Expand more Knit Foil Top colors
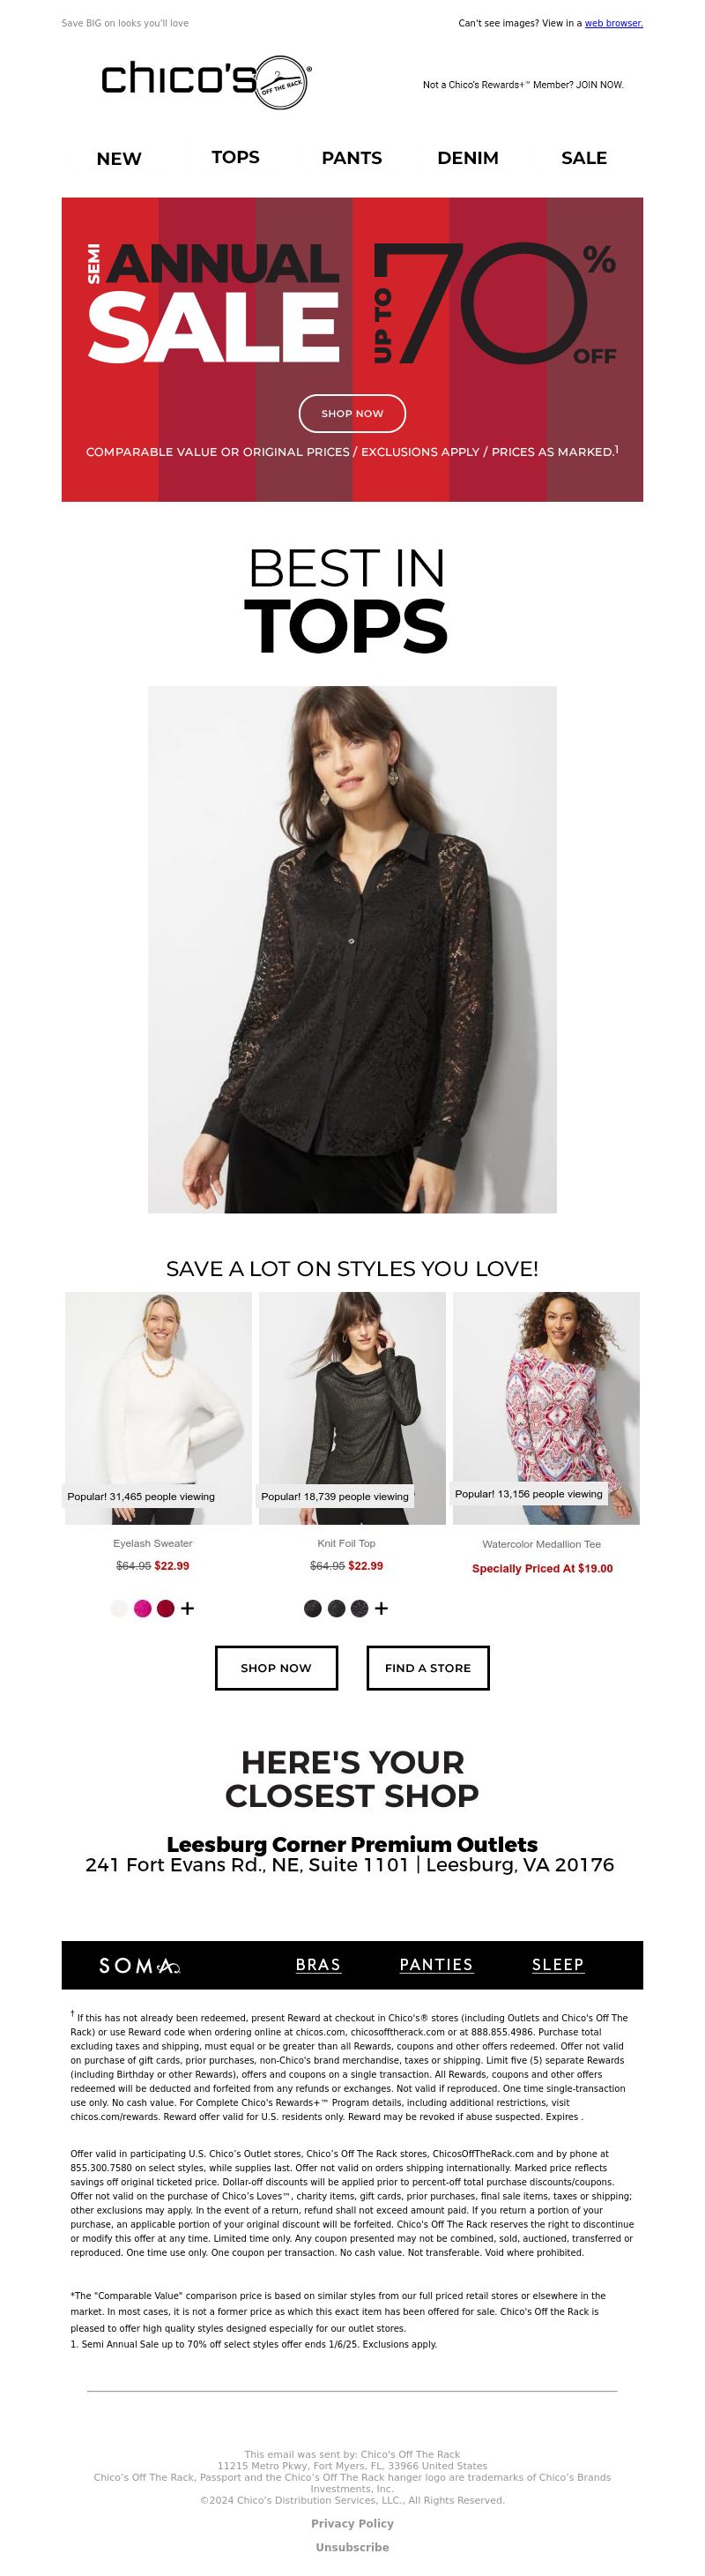Image resolution: width=705 pixels, height=2576 pixels. (382, 1608)
